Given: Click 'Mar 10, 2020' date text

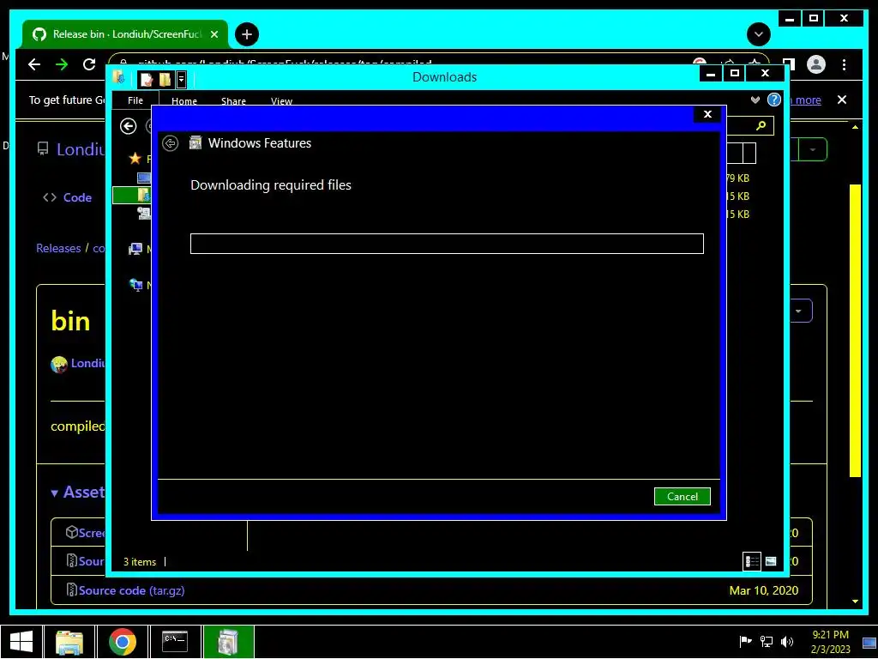Looking at the screenshot, I should click(x=764, y=590).
